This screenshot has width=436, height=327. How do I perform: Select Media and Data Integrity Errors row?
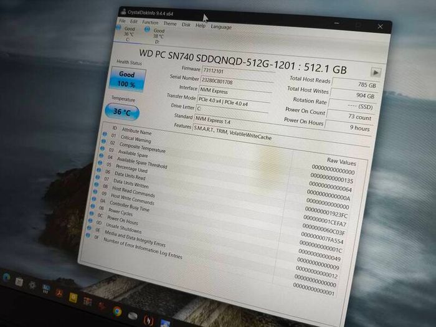click(x=213, y=255)
